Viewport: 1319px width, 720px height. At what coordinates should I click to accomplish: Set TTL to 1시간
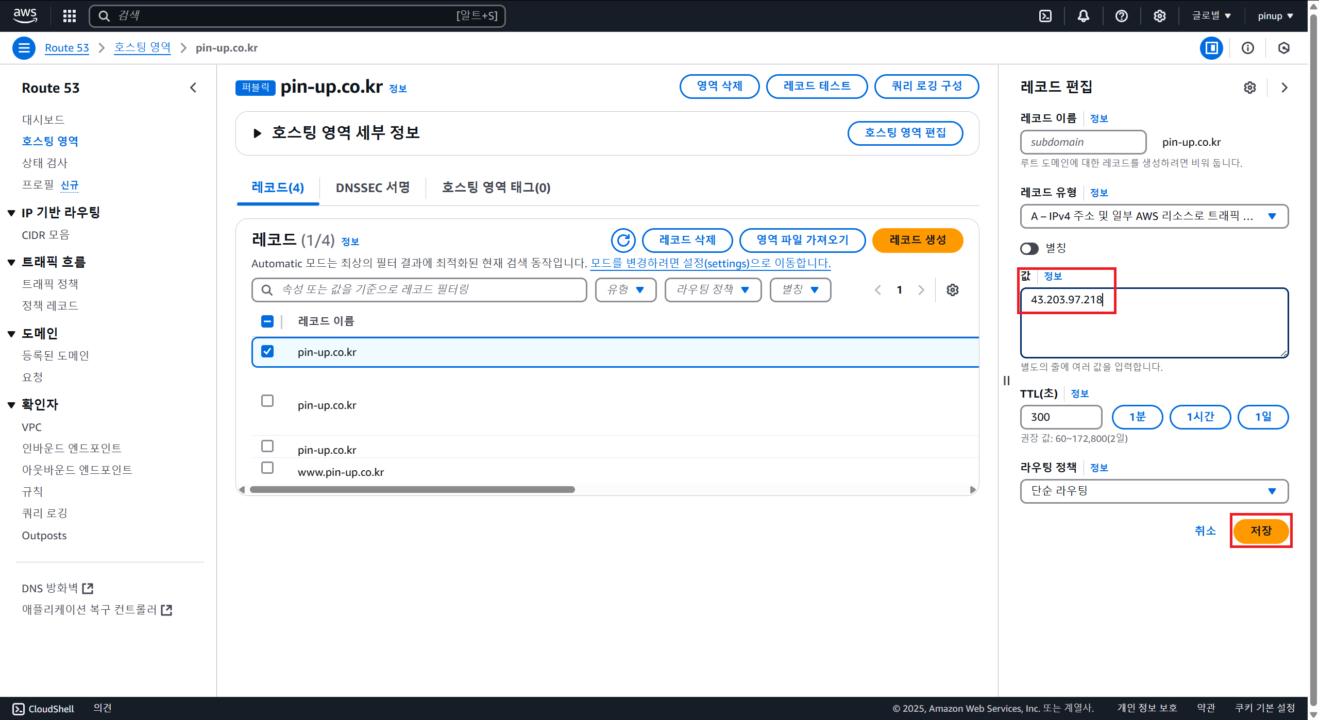(1200, 417)
